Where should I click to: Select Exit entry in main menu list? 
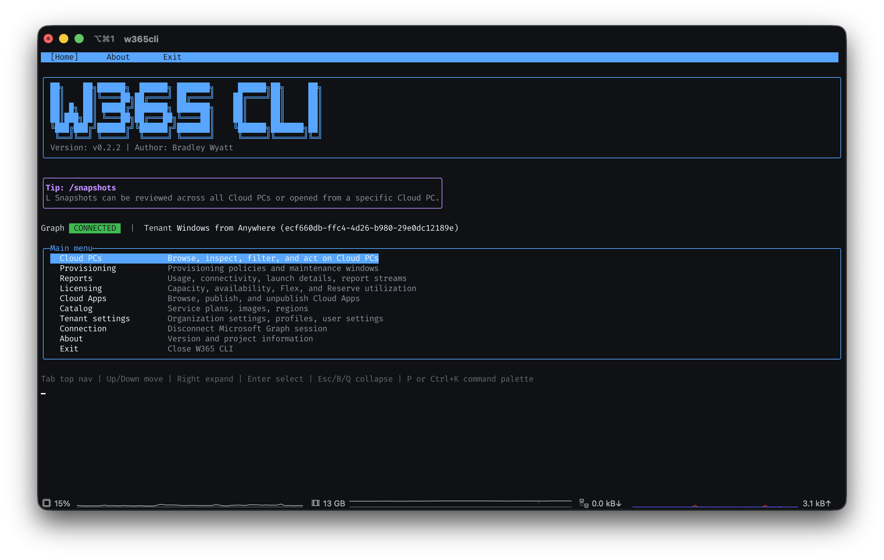[x=69, y=349]
